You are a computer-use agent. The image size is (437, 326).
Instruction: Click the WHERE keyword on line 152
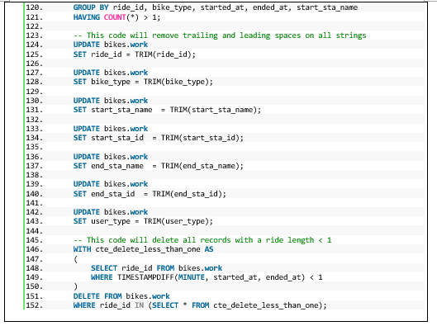[x=84, y=305]
